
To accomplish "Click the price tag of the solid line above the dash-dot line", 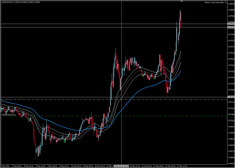I will coord(231,97).
